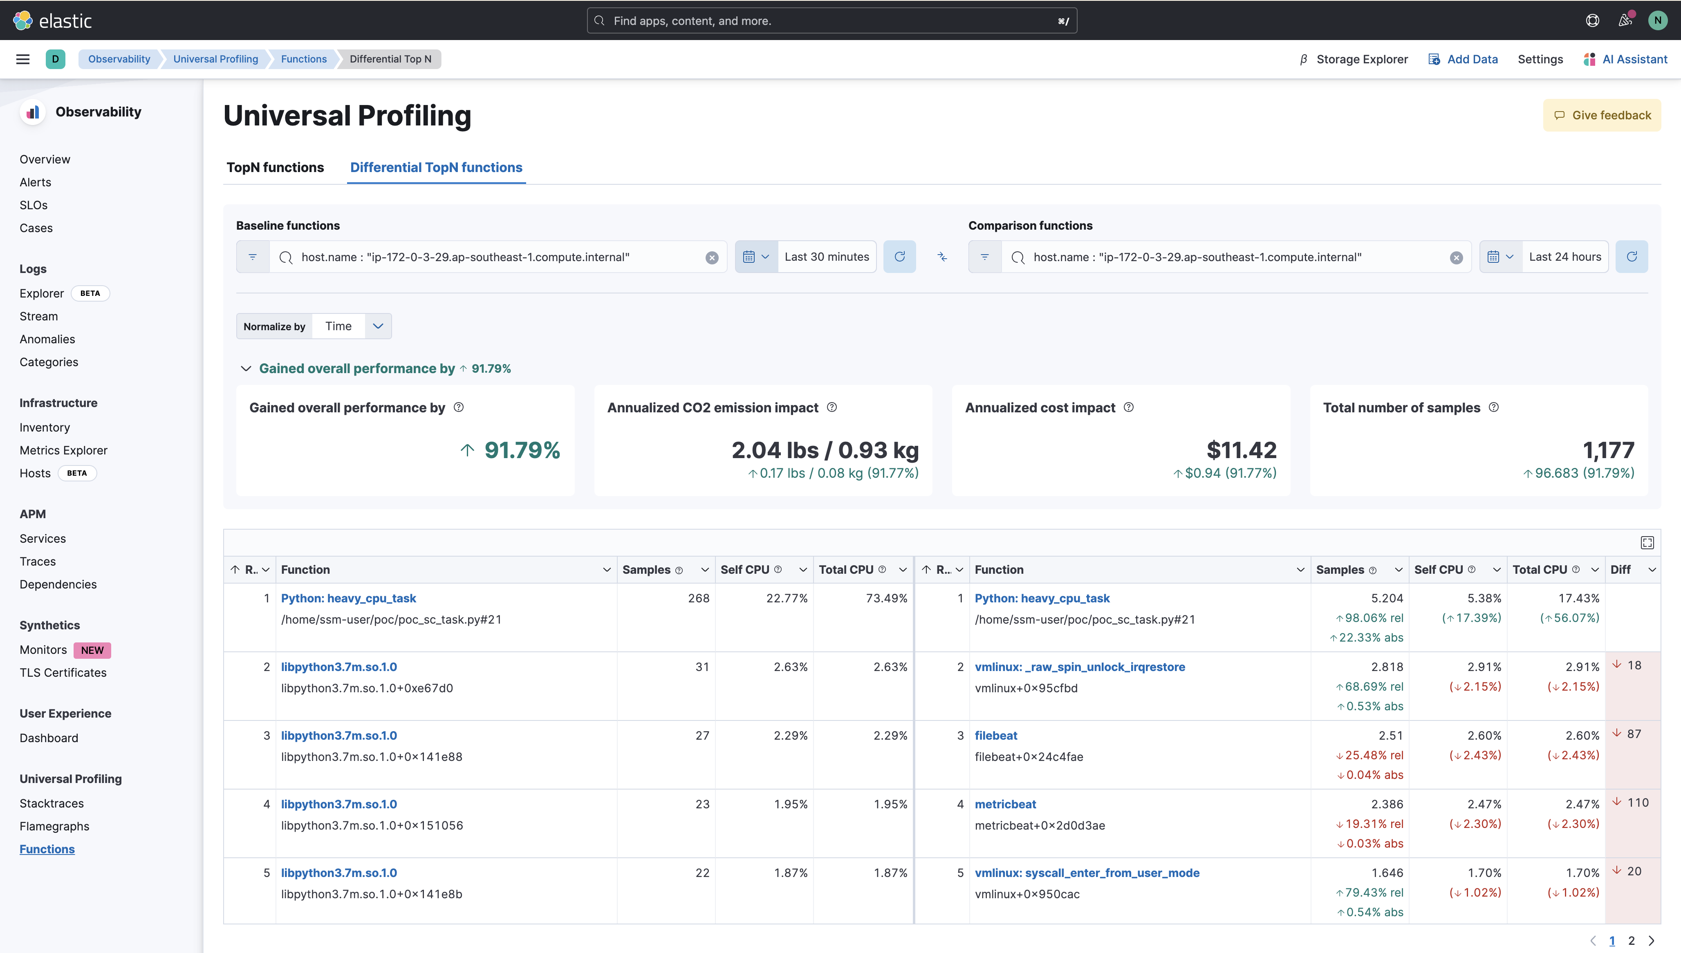The width and height of the screenshot is (1681, 953).
Task: Click the Give feedback button
Action: 1602,114
